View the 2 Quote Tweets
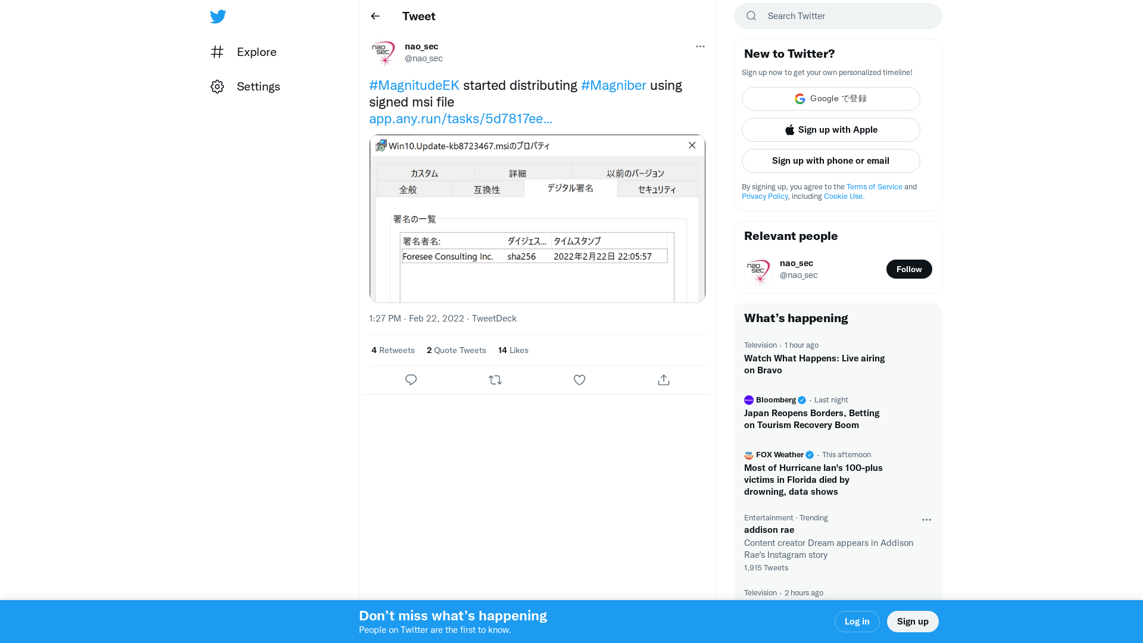The height and width of the screenshot is (643, 1143). click(x=457, y=350)
